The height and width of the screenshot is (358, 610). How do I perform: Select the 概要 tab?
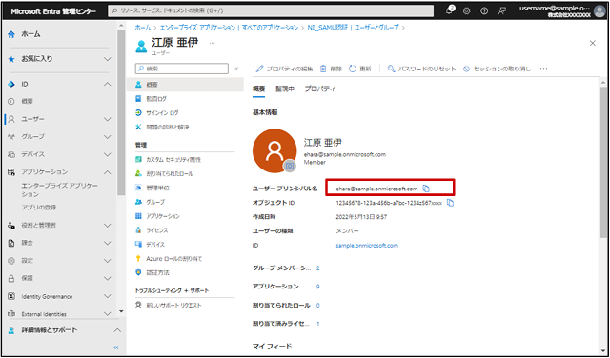pyautogui.click(x=258, y=89)
